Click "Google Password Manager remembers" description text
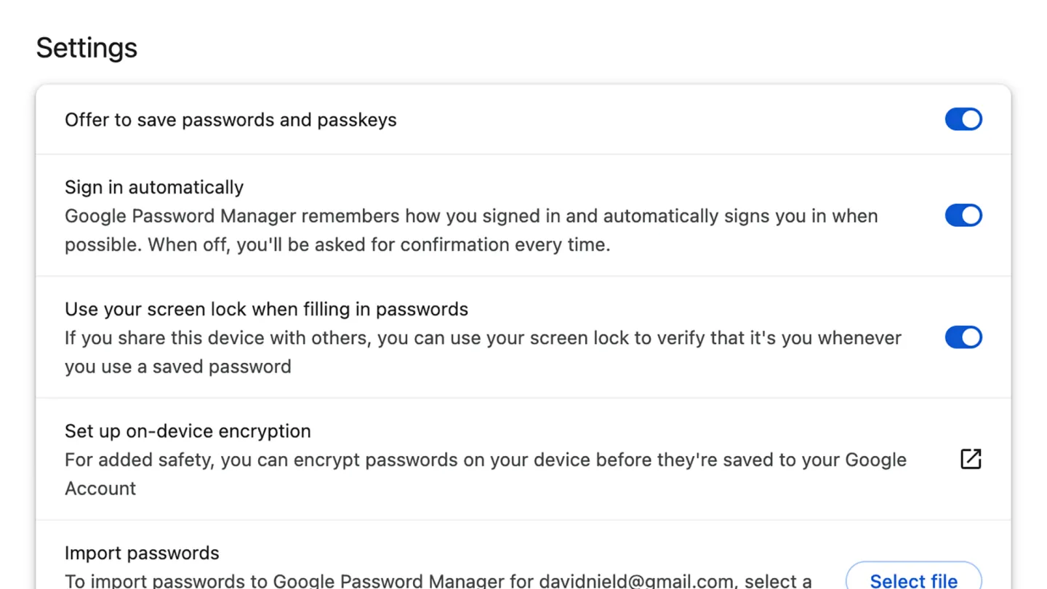This screenshot has height=589, width=1047. (232, 216)
